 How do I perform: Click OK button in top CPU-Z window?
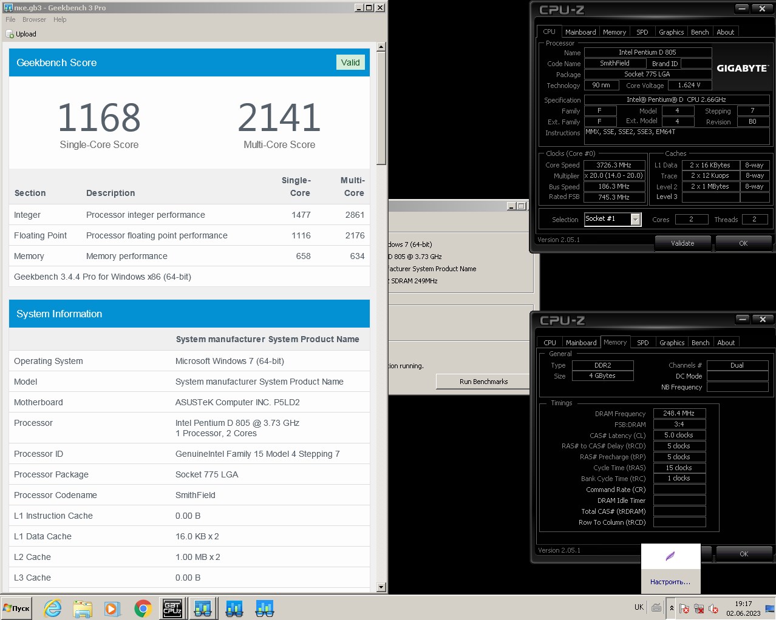point(743,243)
